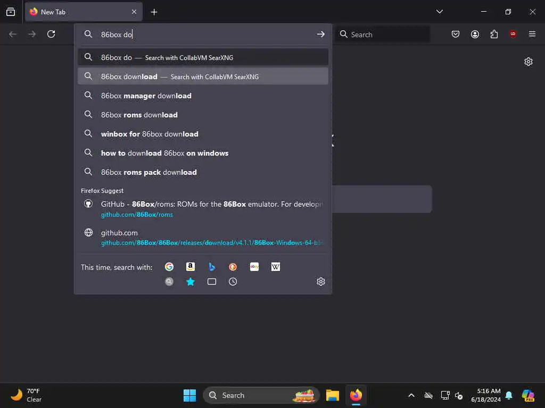545x408 pixels.
Task: Open New Tab personalize settings gear
Action: (x=529, y=62)
